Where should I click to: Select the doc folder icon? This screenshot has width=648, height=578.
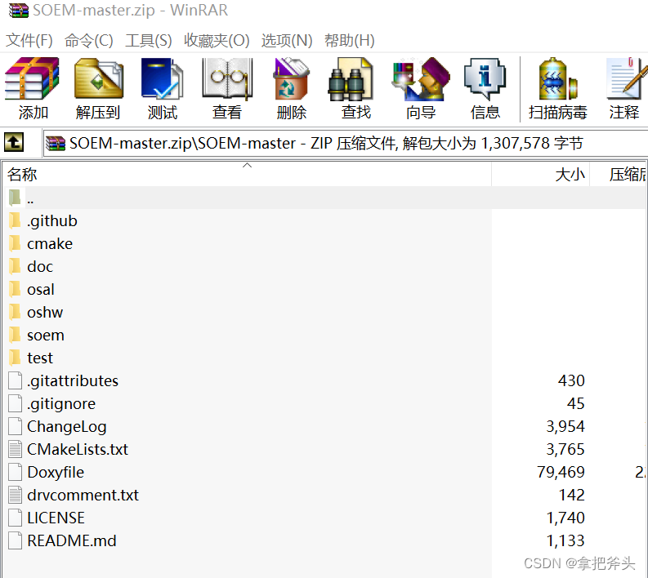click(15, 266)
